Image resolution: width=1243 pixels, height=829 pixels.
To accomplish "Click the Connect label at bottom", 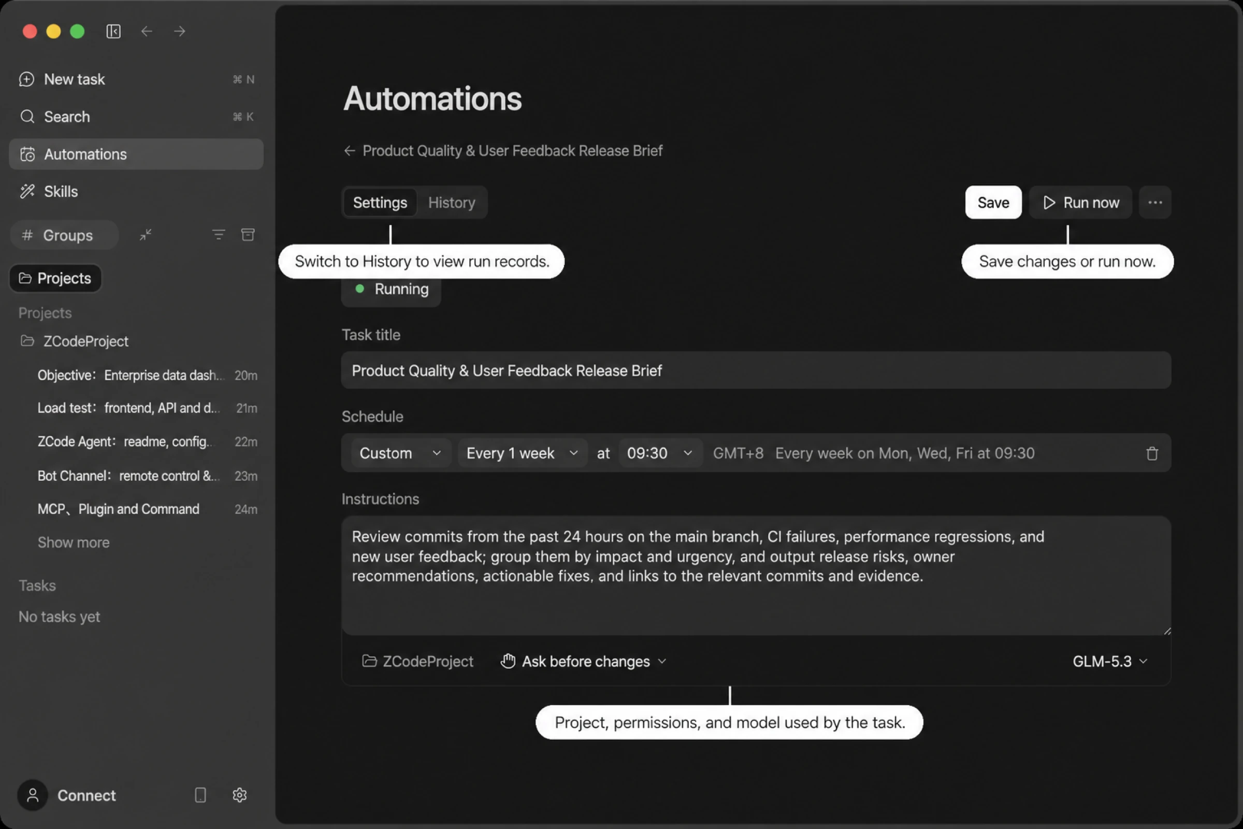I will pyautogui.click(x=86, y=796).
